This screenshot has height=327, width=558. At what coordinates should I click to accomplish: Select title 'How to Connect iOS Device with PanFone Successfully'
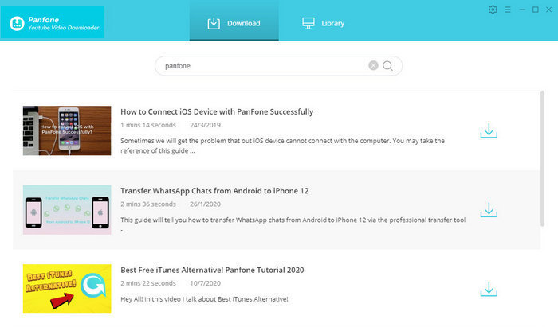tap(217, 112)
